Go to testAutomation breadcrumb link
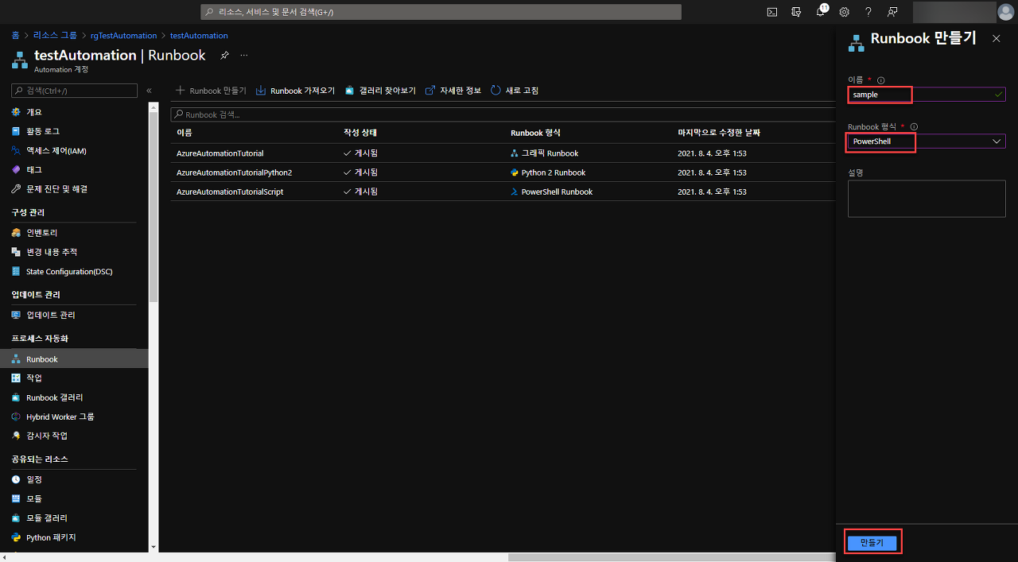This screenshot has width=1018, height=562. (x=199, y=35)
